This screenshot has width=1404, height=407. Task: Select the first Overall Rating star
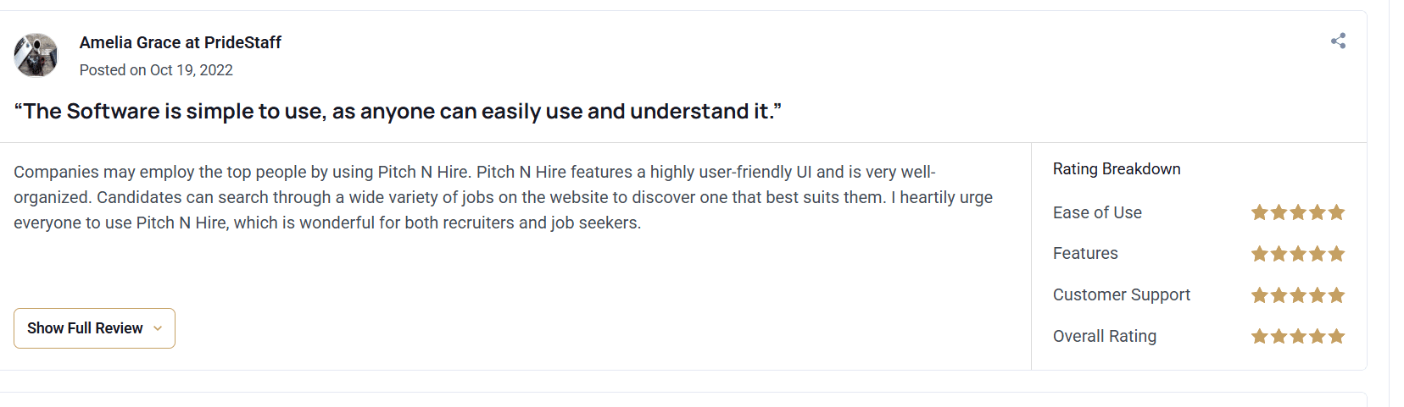1260,337
